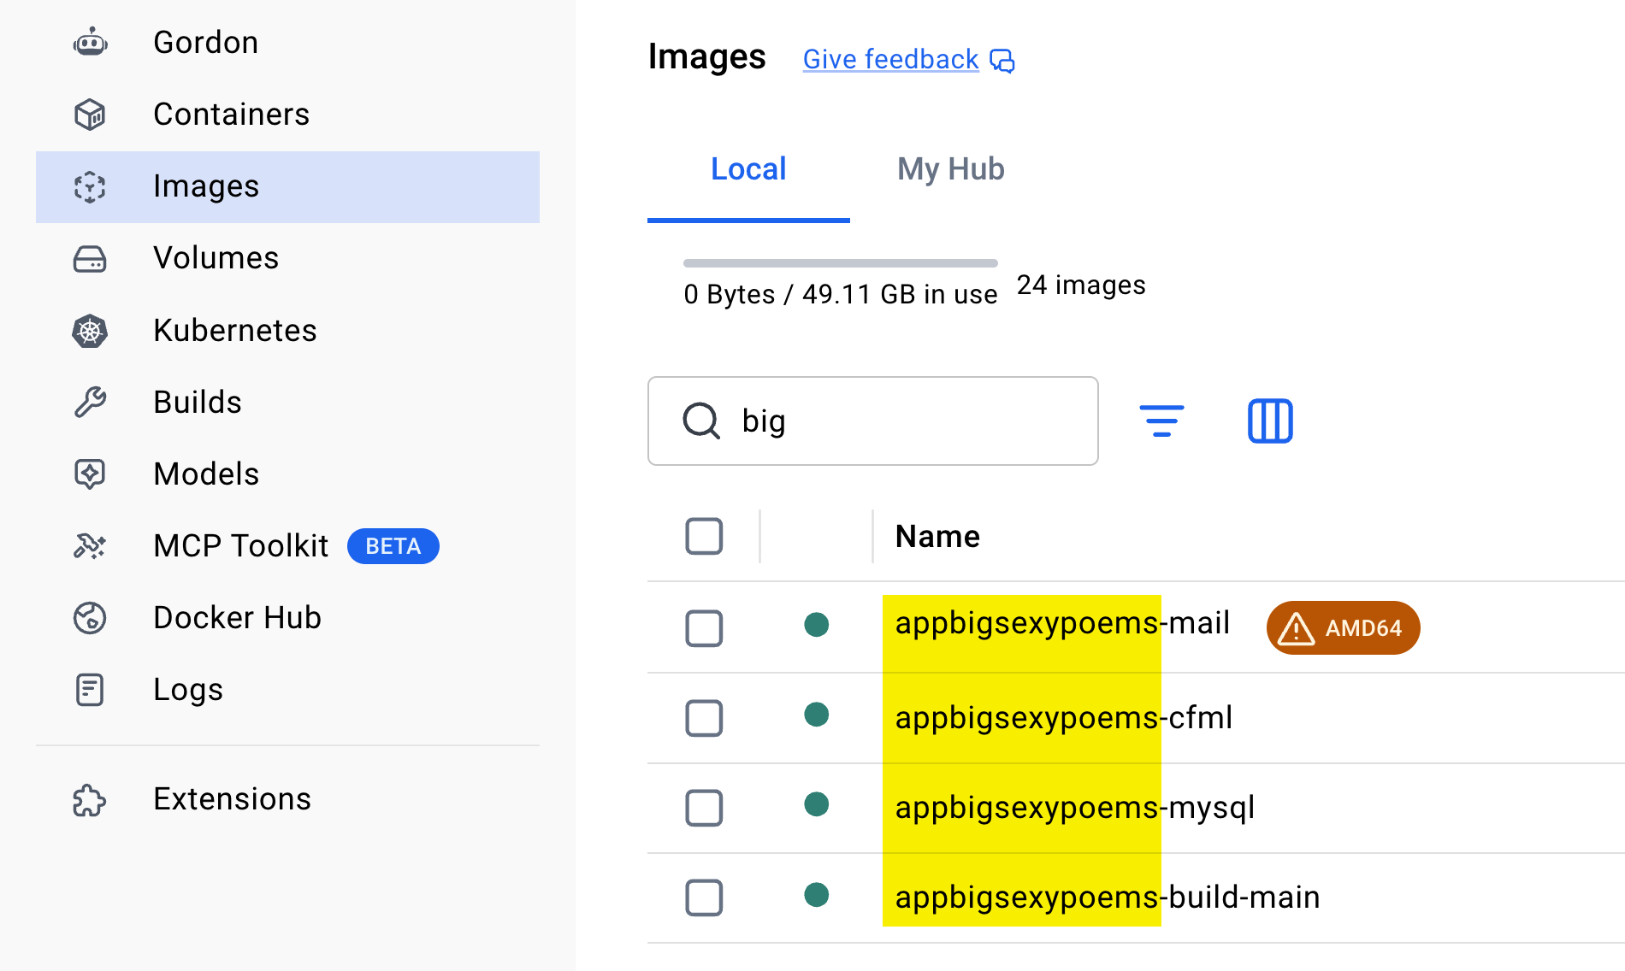
Task: Click the search field containing big
Action: point(873,421)
